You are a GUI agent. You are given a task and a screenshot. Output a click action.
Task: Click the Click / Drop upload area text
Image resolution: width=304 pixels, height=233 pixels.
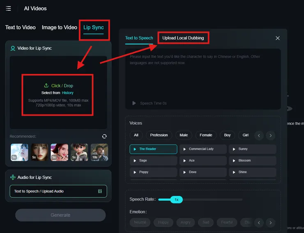point(62,86)
